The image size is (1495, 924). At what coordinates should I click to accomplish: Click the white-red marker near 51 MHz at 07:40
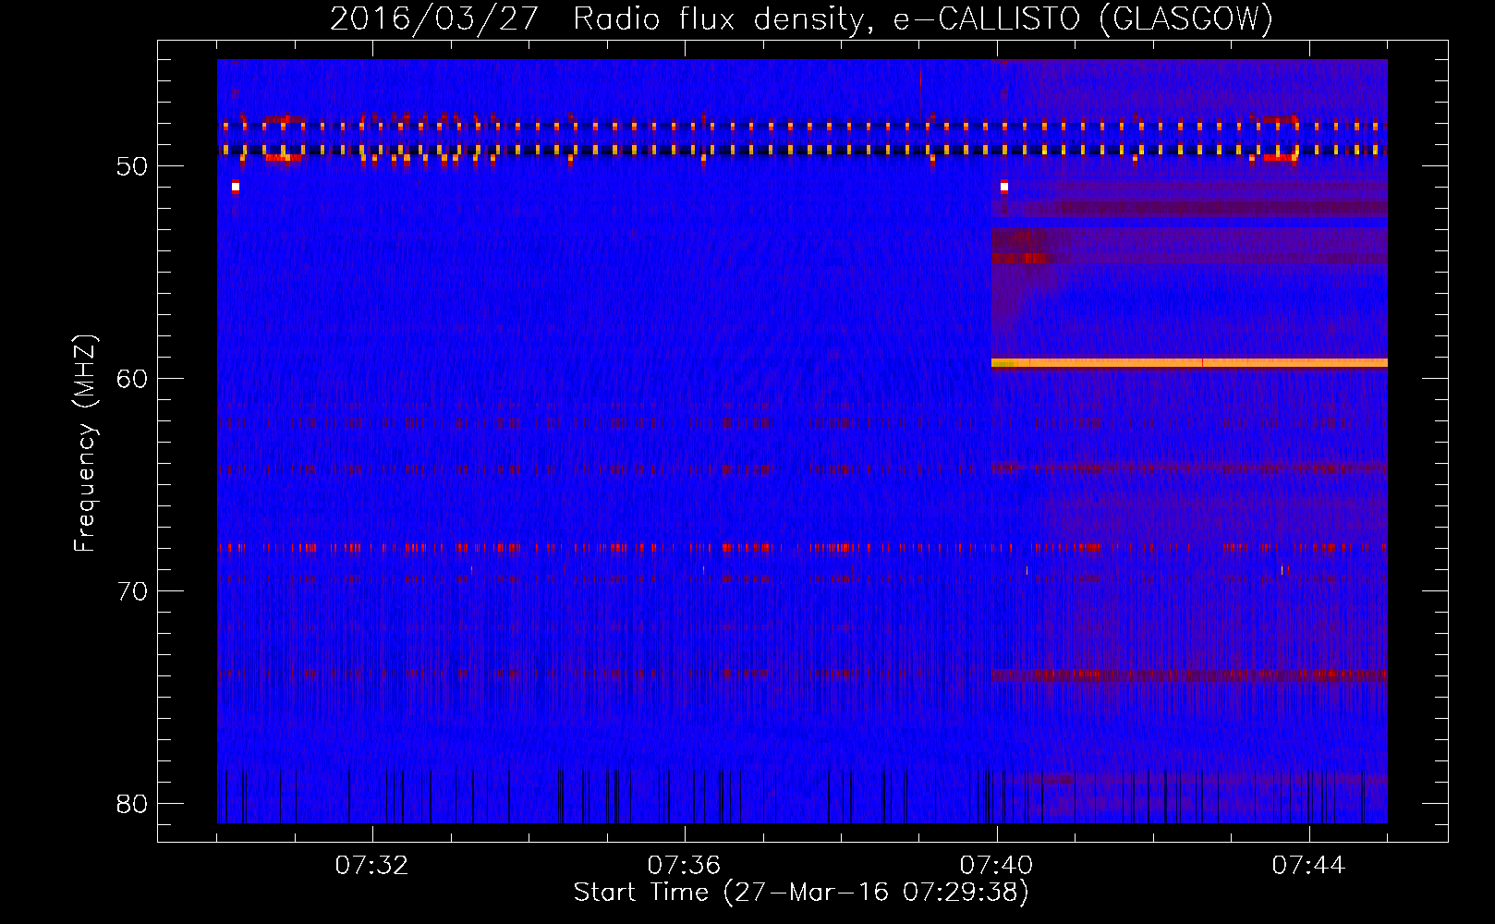point(1004,188)
